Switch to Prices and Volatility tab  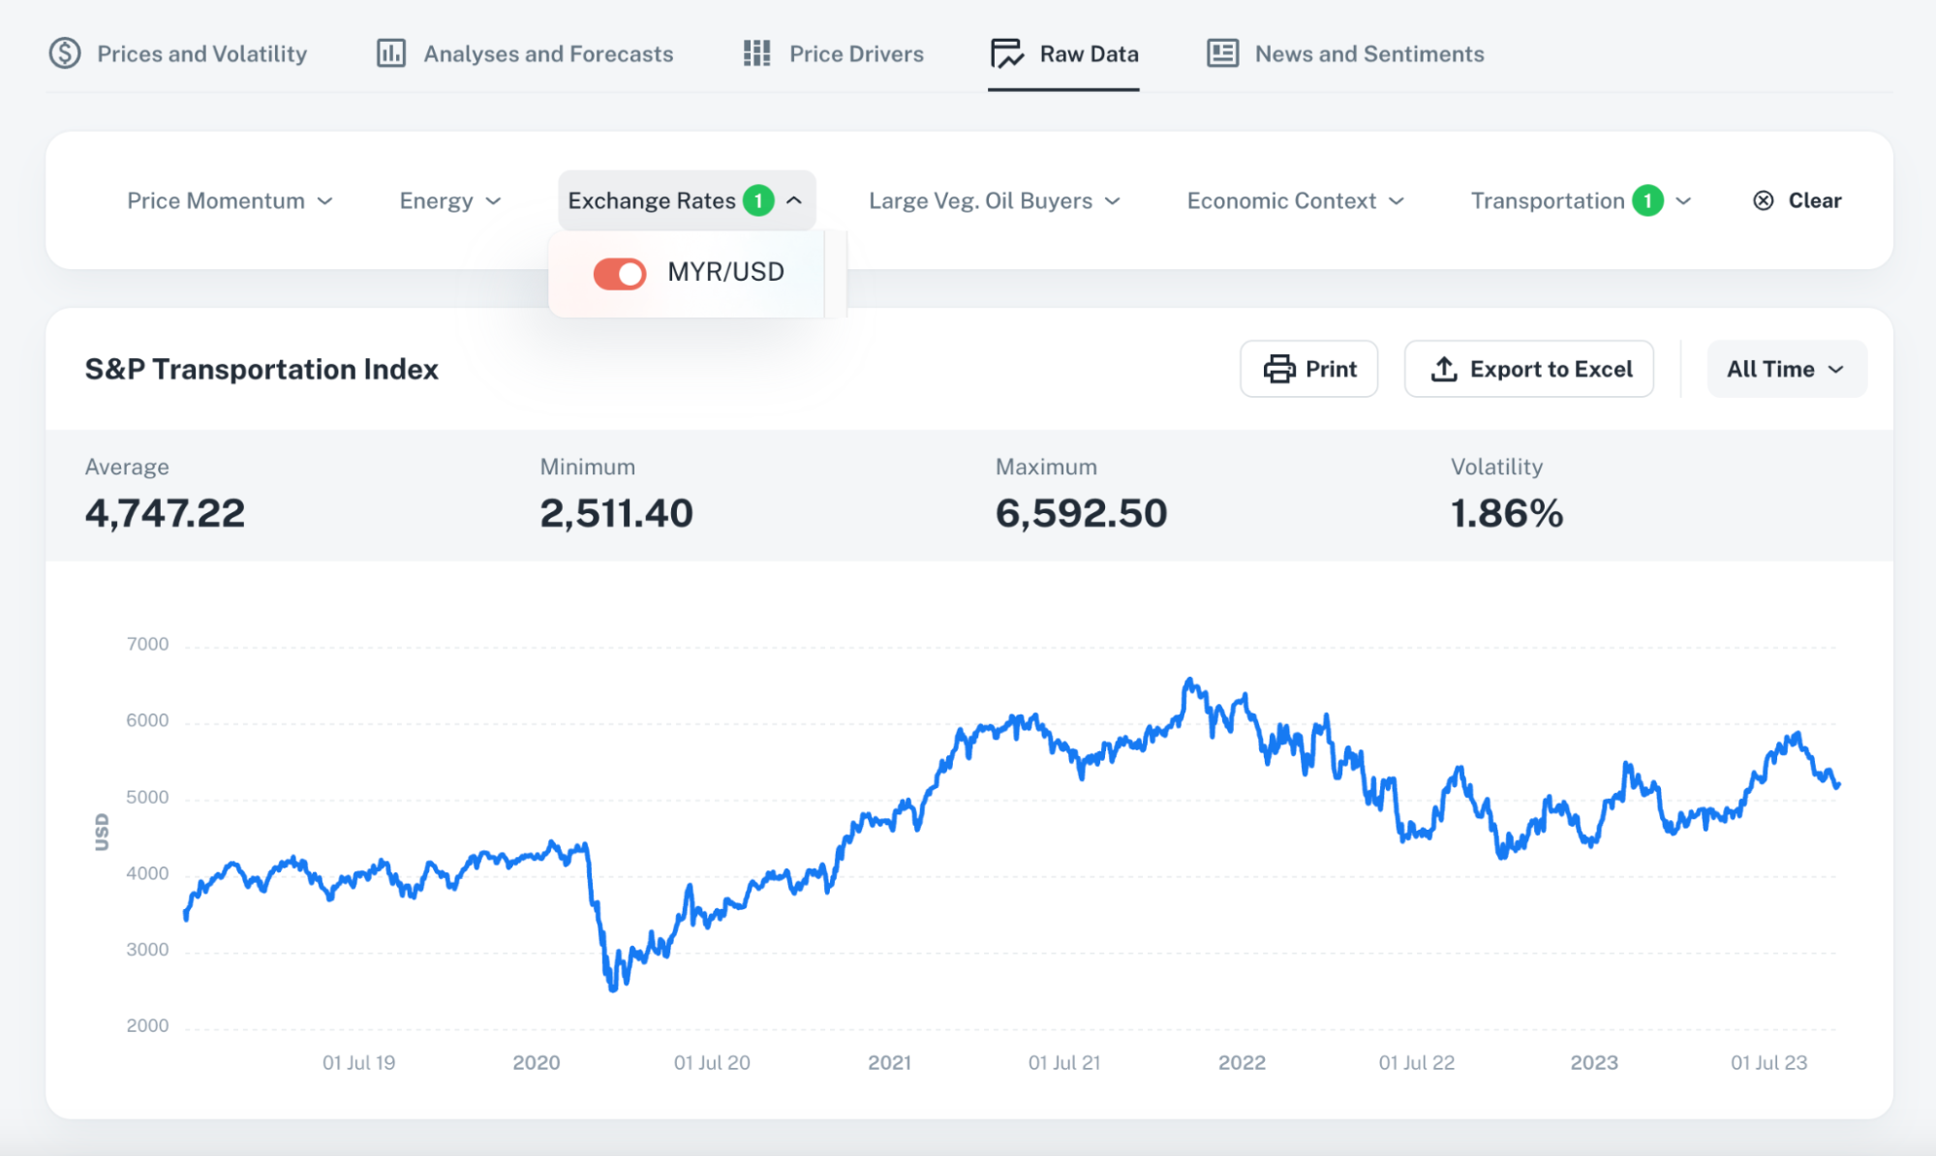click(x=177, y=53)
